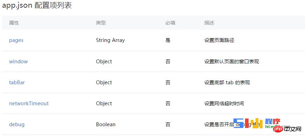This screenshot has width=305, height=136.
Task: Select the Boolean type cell
Action: click(x=106, y=124)
